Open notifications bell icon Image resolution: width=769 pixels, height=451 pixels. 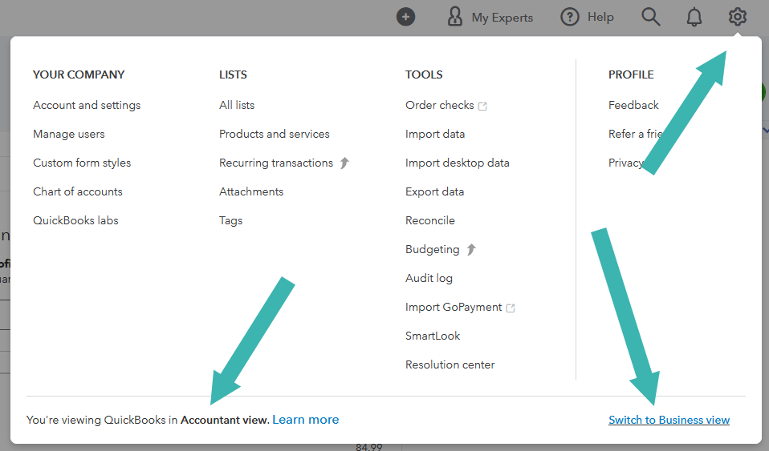click(x=694, y=17)
